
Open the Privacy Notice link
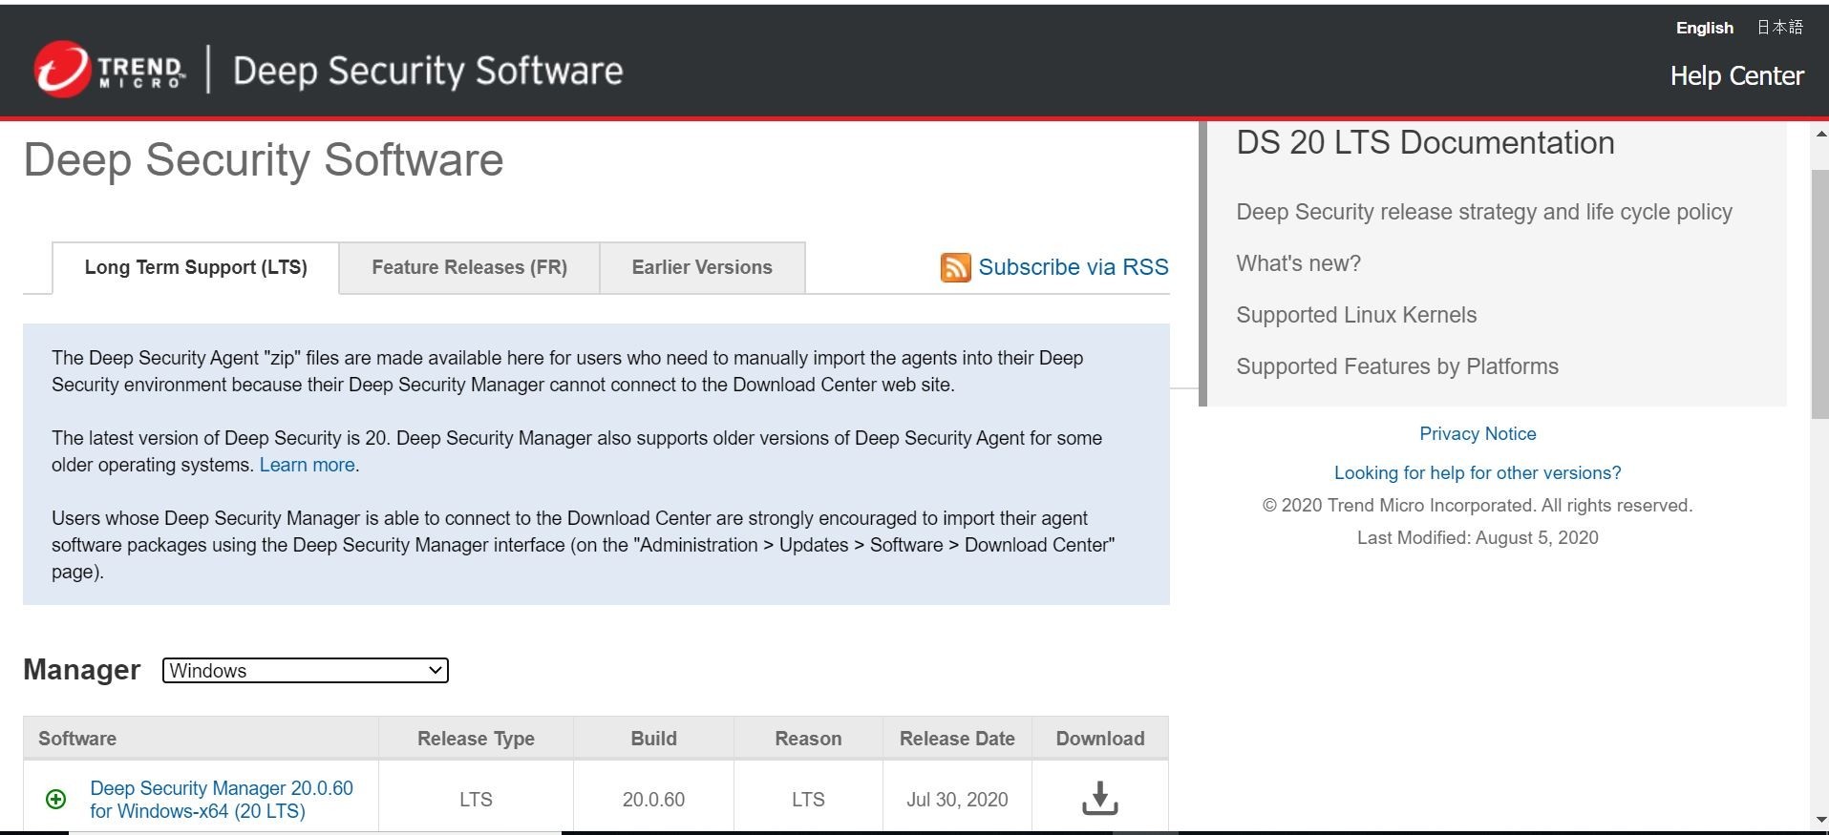coord(1478,433)
